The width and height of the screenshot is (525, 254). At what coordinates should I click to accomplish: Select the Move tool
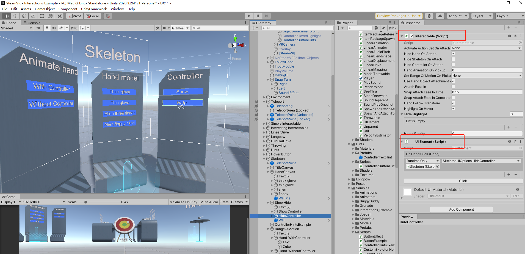click(x=15, y=16)
